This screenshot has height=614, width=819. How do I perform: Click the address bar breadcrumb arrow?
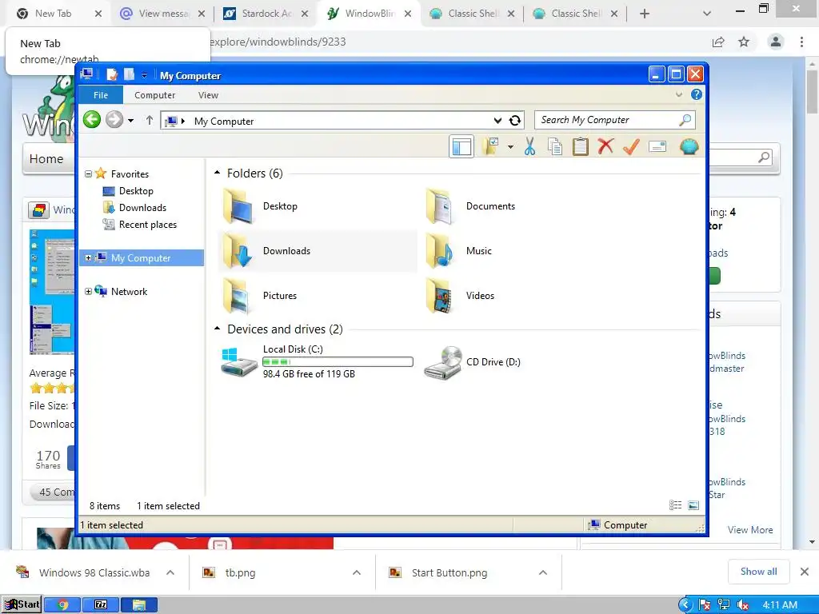point(183,122)
